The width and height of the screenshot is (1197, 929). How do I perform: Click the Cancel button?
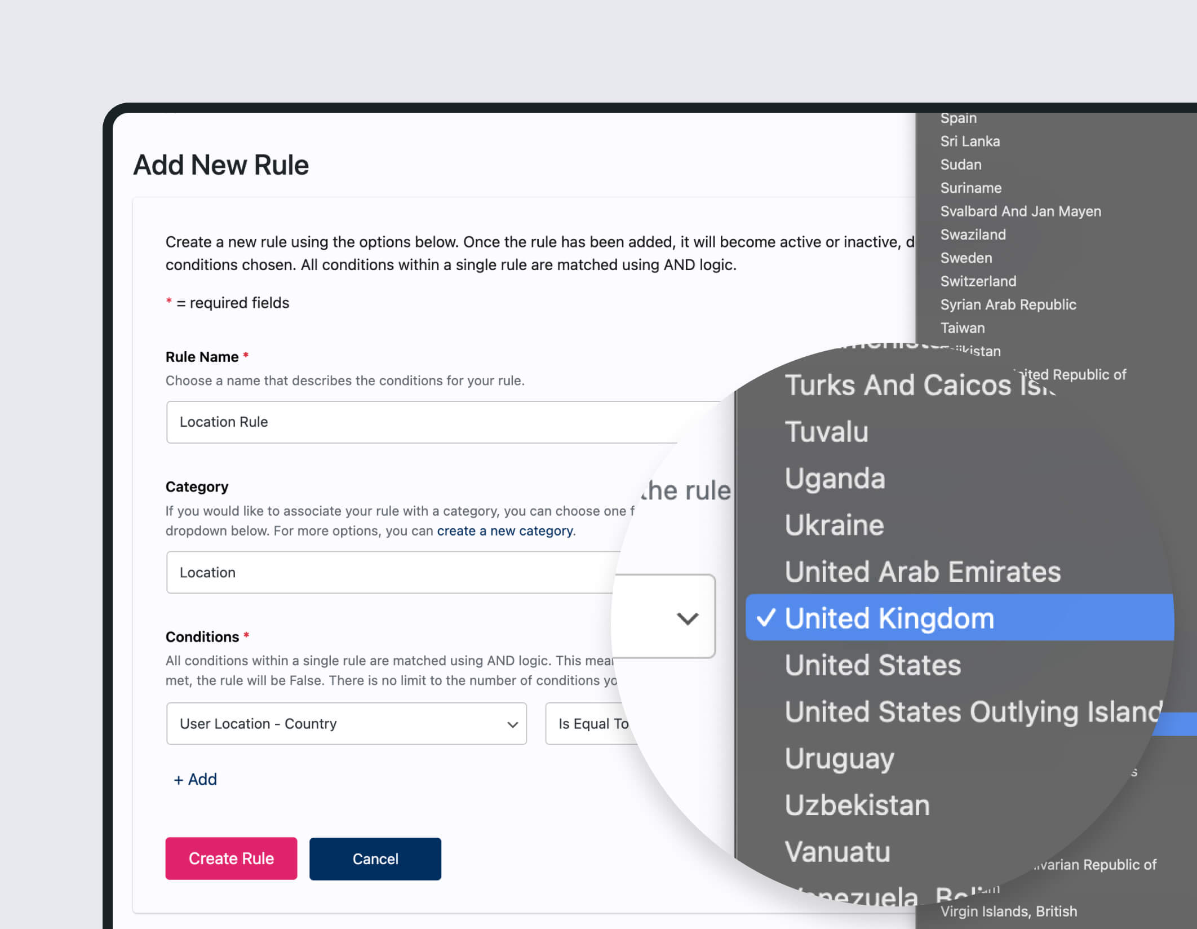click(375, 859)
